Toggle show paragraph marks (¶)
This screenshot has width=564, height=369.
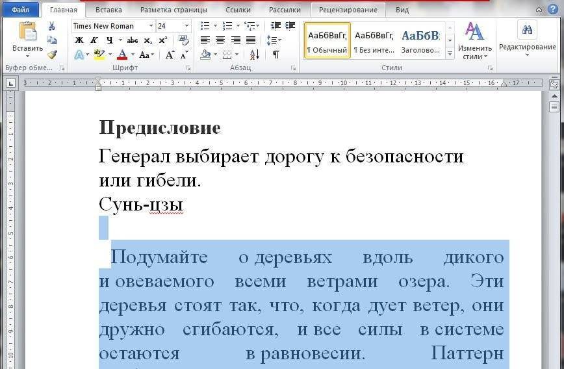click(276, 55)
